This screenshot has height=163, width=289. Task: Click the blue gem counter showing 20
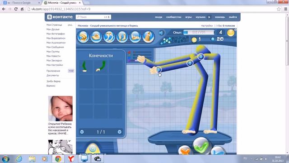coord(217,39)
